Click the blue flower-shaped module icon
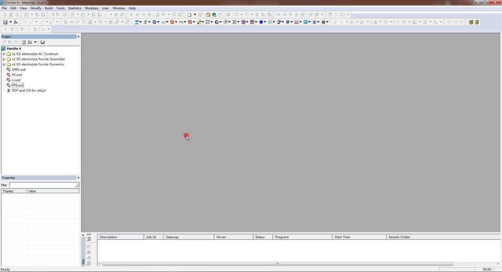Screen dimensions: 502x272 pos(154,22)
